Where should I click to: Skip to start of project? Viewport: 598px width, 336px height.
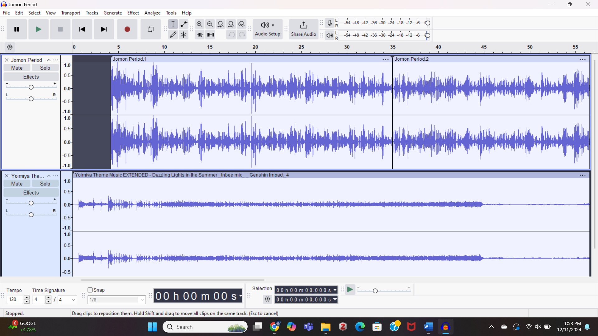click(x=82, y=29)
